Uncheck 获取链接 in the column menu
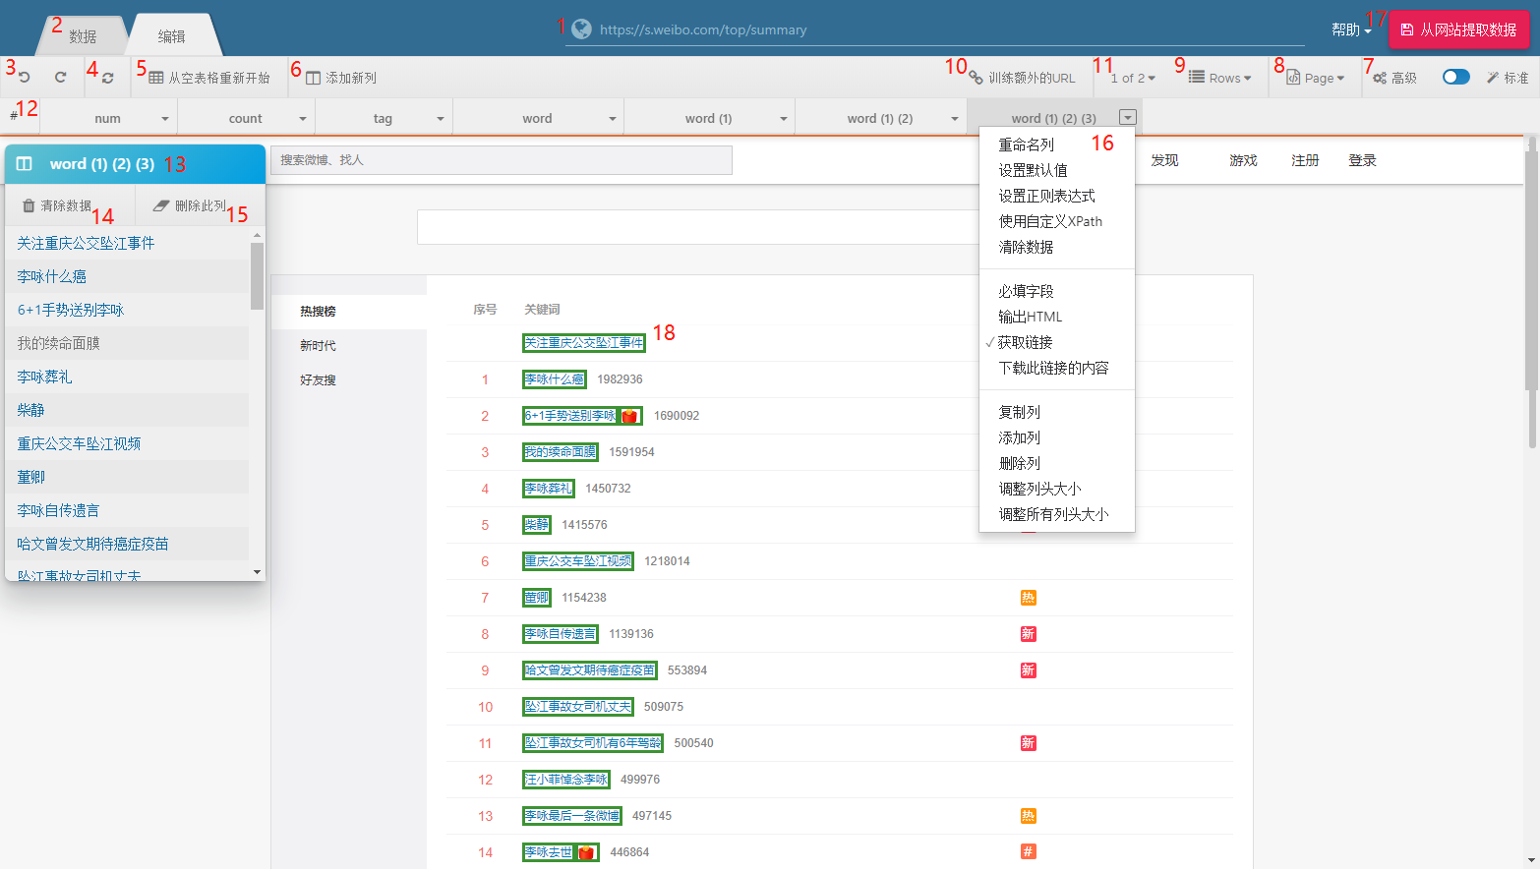The width and height of the screenshot is (1540, 872). click(1025, 342)
